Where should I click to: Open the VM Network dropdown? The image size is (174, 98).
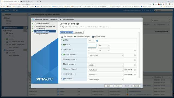(x=106, y=70)
